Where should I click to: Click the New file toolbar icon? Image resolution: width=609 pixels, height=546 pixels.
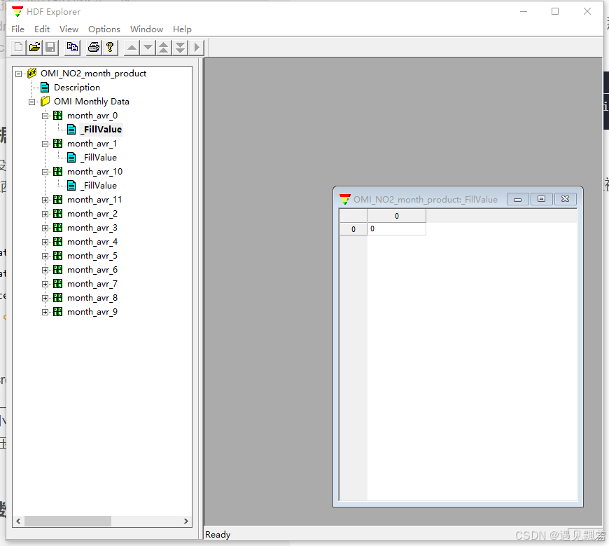18,48
